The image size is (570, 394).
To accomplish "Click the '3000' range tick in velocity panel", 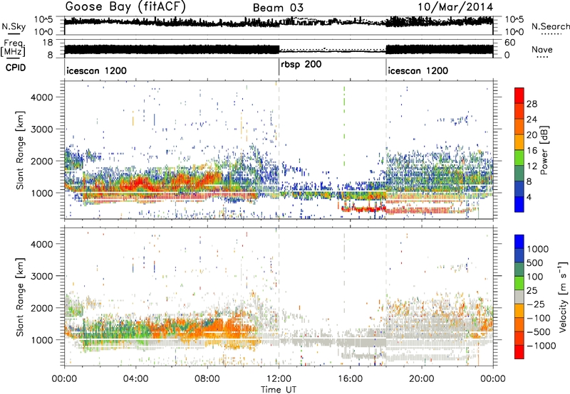I will 41,276.
